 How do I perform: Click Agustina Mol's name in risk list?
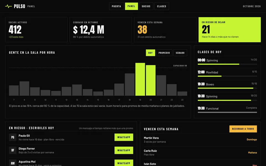click(27, 162)
